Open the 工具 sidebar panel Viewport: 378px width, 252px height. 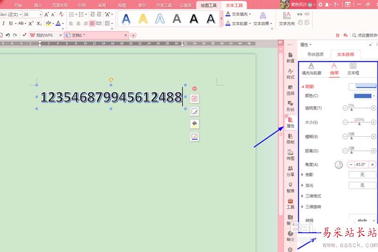290,204
